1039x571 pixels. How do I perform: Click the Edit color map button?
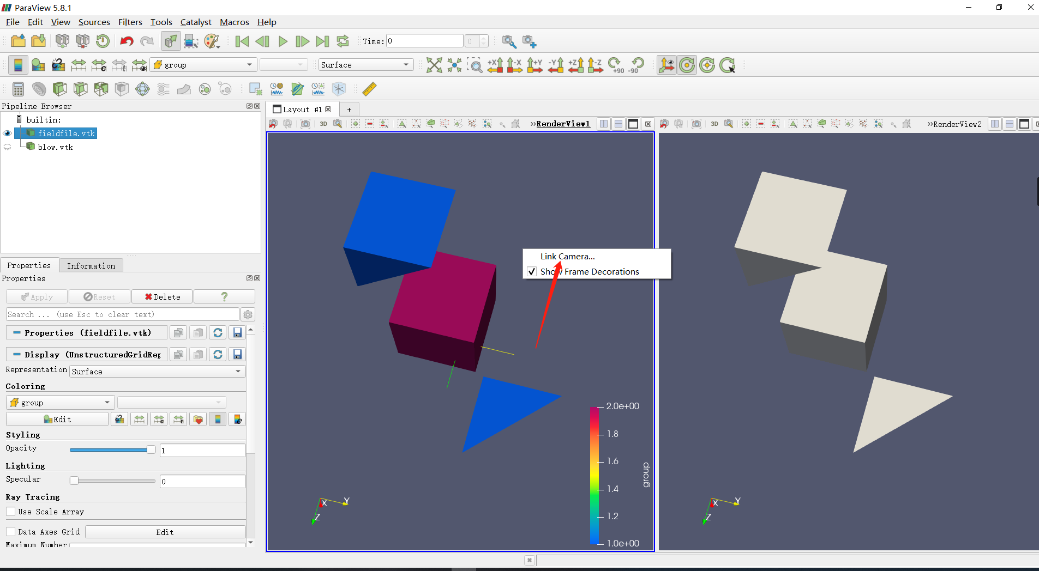click(57, 419)
